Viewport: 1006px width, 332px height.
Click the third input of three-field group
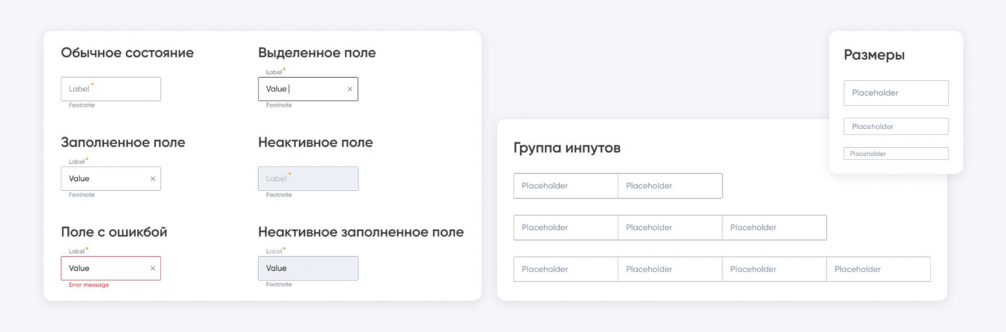tap(774, 228)
